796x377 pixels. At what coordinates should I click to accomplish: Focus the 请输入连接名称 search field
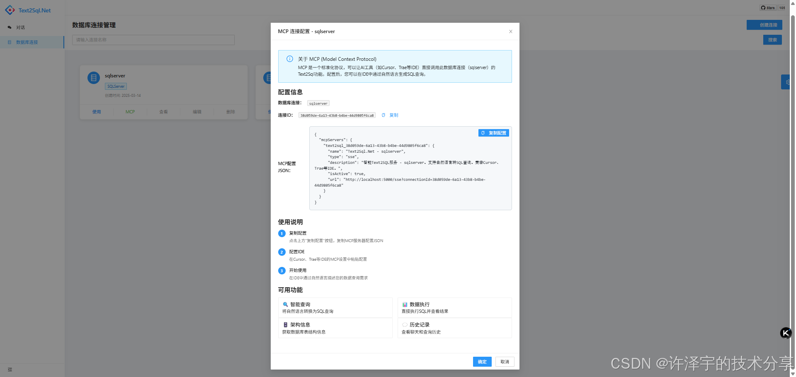click(x=153, y=40)
